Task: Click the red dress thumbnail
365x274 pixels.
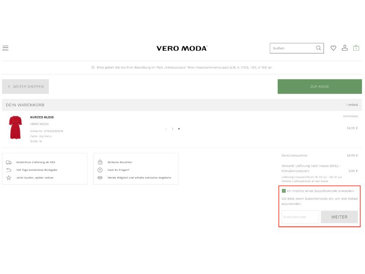Action: (x=15, y=128)
